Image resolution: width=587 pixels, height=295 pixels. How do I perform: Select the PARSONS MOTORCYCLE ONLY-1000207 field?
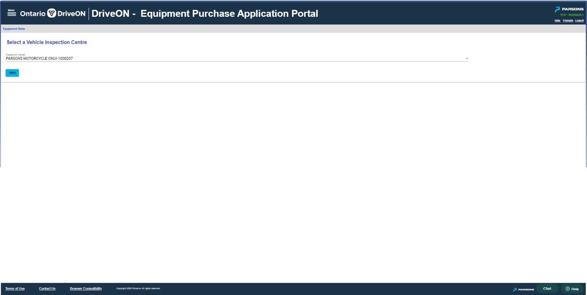pos(237,58)
